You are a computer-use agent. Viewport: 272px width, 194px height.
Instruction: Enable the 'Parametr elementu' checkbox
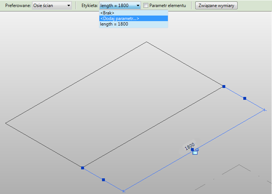pos(146,6)
